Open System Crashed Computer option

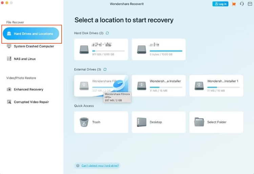coord(30,46)
